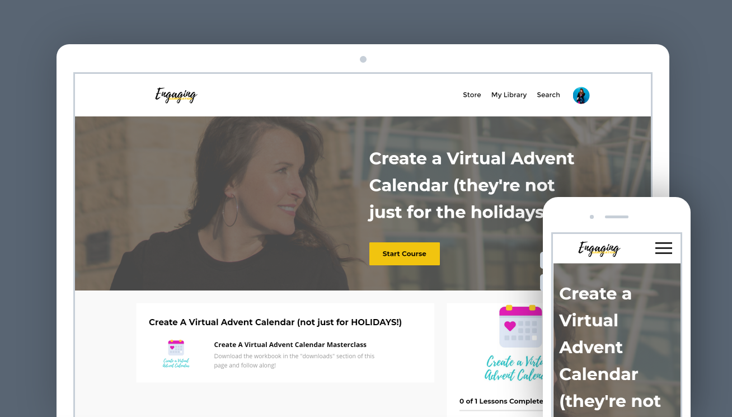Open the user profile avatar menu
Viewport: 732px width, 417px height.
581,95
